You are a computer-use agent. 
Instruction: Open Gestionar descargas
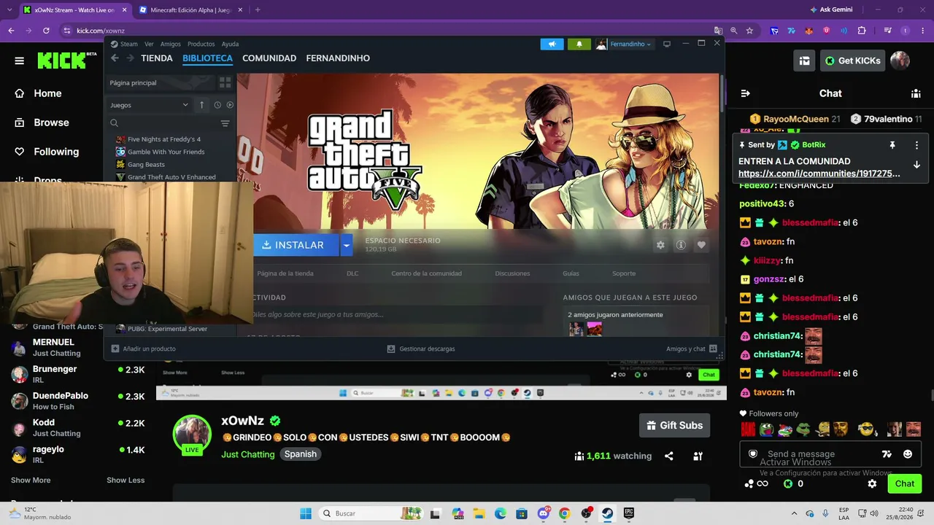coord(421,349)
